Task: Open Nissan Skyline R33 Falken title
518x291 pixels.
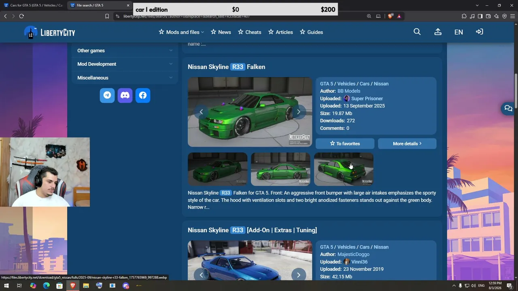Action: pyautogui.click(x=227, y=67)
